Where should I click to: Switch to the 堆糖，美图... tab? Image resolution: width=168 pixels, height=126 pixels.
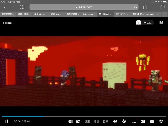click(24, 14)
